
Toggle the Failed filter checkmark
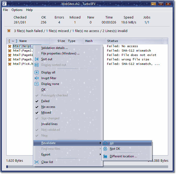[x=37, y=101]
